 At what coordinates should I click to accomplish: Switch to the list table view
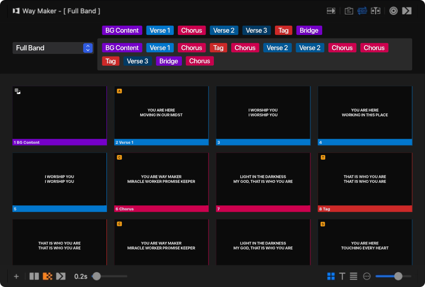pos(354,276)
